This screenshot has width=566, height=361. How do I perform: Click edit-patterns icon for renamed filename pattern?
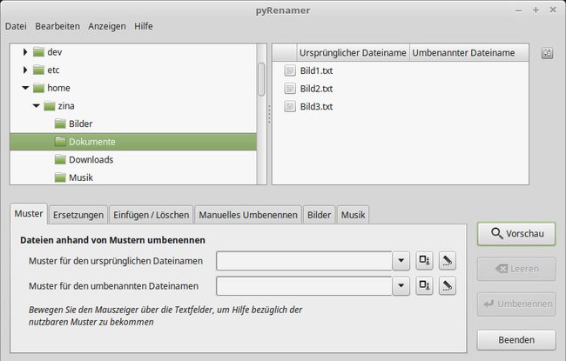[x=448, y=285]
